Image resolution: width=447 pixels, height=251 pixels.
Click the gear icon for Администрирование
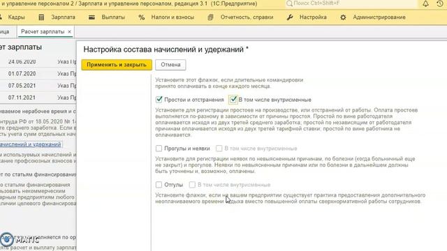(x=343, y=17)
